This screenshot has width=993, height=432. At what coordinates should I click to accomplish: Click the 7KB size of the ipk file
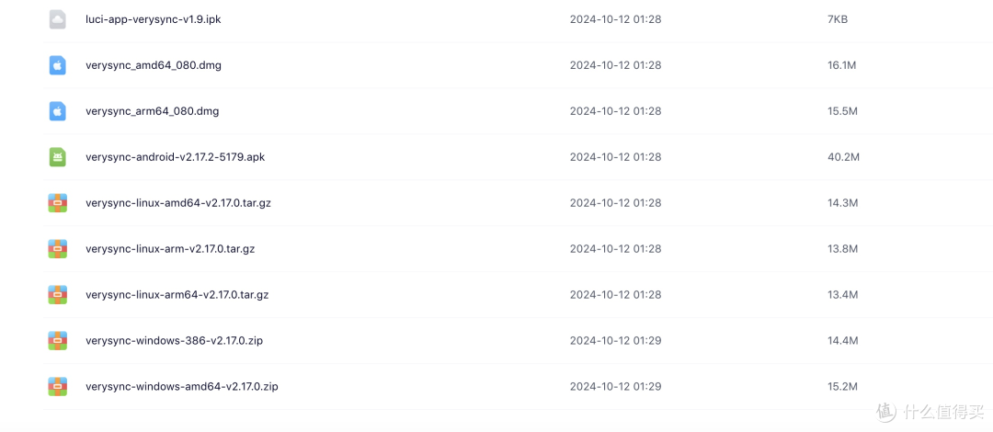(x=838, y=19)
